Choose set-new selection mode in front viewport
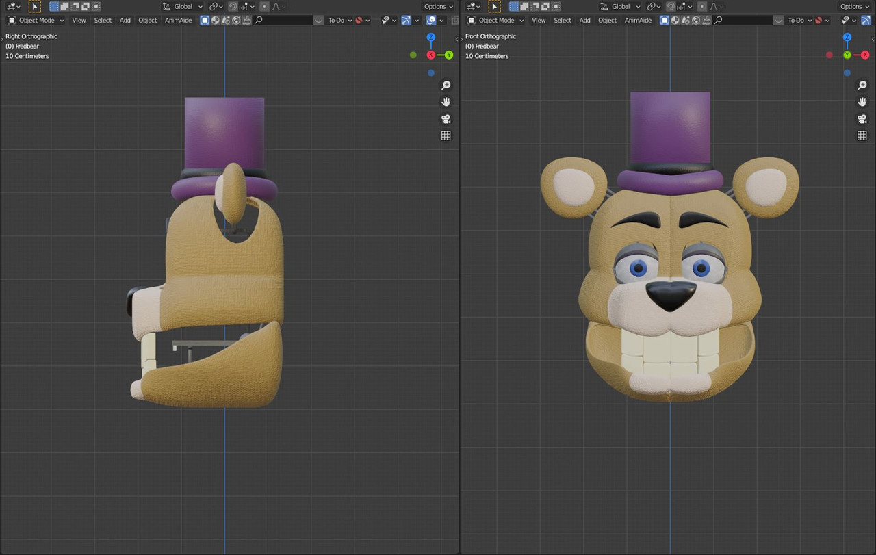The width and height of the screenshot is (876, 555). 514,6
